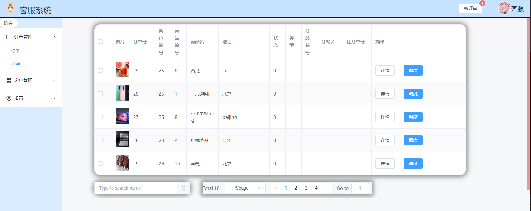Open 详情 for the 西瓜 order
The width and height of the screenshot is (531, 211).
pos(385,70)
